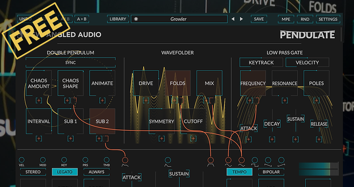Select the orange modulation slot under FREQUENCY
Viewport: 354px width, 187px height.
(x=256, y=101)
